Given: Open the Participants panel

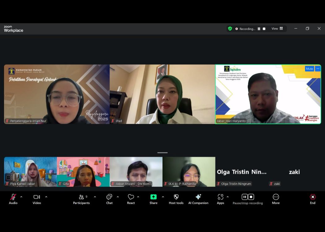Looking at the screenshot, I should 81,199.
